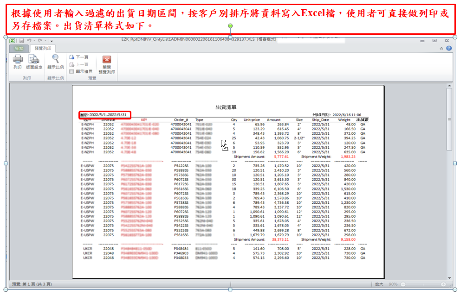460x295 pixels.
Task: Open the 檔案 file tab
Action: pos(19,48)
